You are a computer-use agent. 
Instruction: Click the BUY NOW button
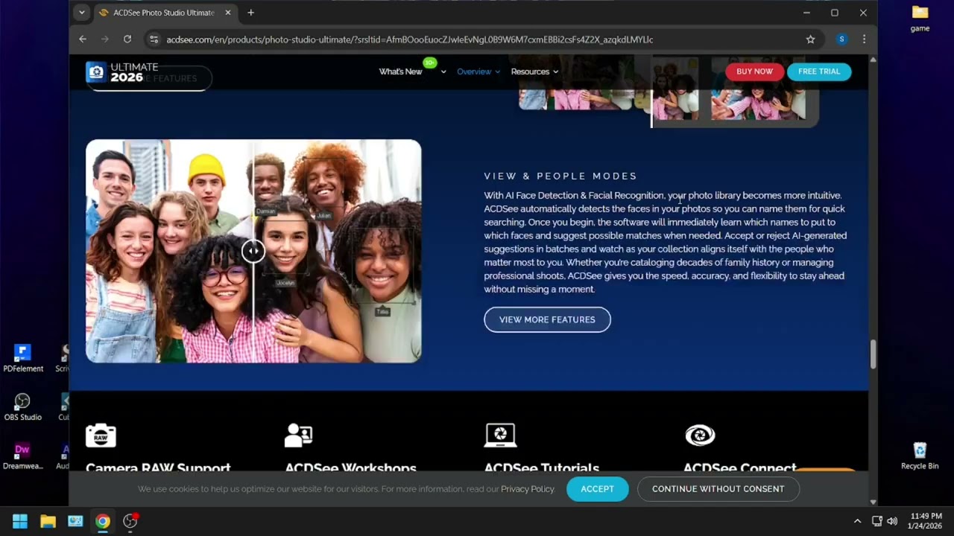(x=754, y=71)
